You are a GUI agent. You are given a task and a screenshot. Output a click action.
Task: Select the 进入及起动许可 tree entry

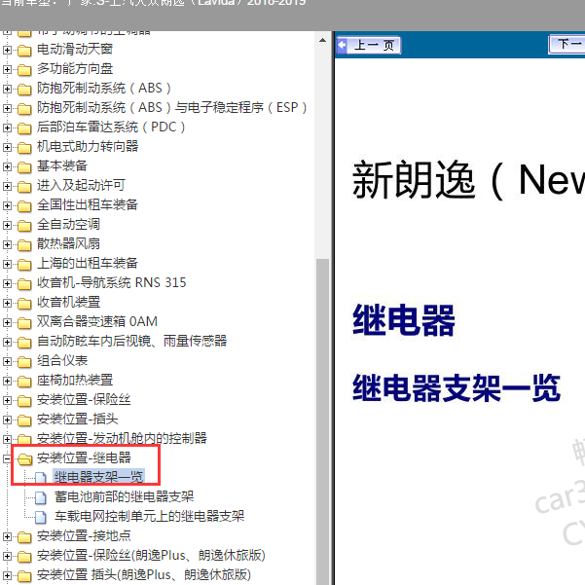click(x=81, y=185)
